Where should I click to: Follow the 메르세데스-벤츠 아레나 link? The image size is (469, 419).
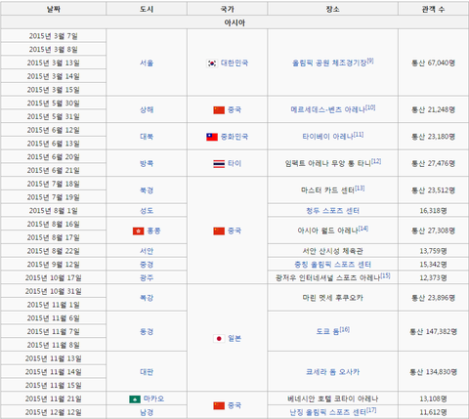[x=328, y=109]
